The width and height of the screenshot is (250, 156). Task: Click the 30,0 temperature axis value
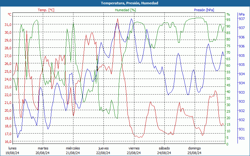(8, 32)
